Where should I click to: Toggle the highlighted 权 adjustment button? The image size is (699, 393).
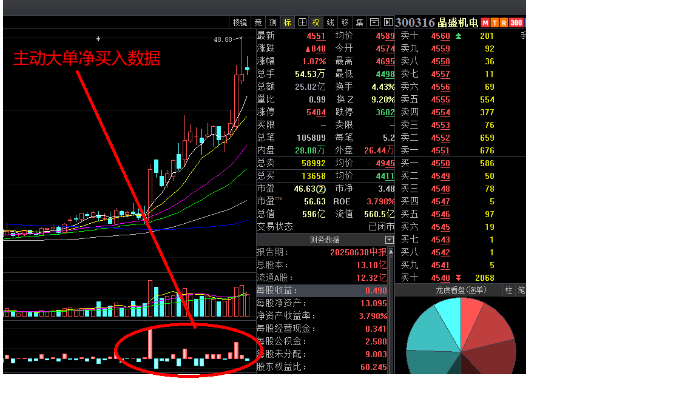[x=316, y=22]
